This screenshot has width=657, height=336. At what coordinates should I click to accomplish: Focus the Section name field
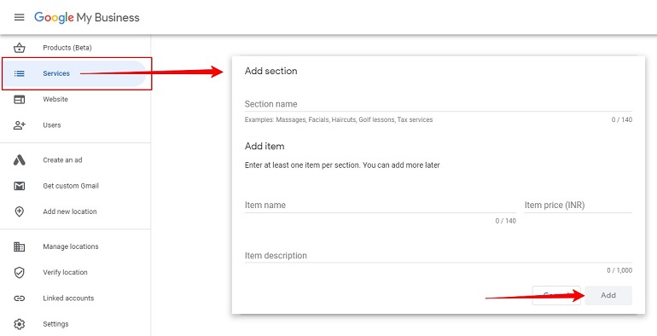coord(439,104)
